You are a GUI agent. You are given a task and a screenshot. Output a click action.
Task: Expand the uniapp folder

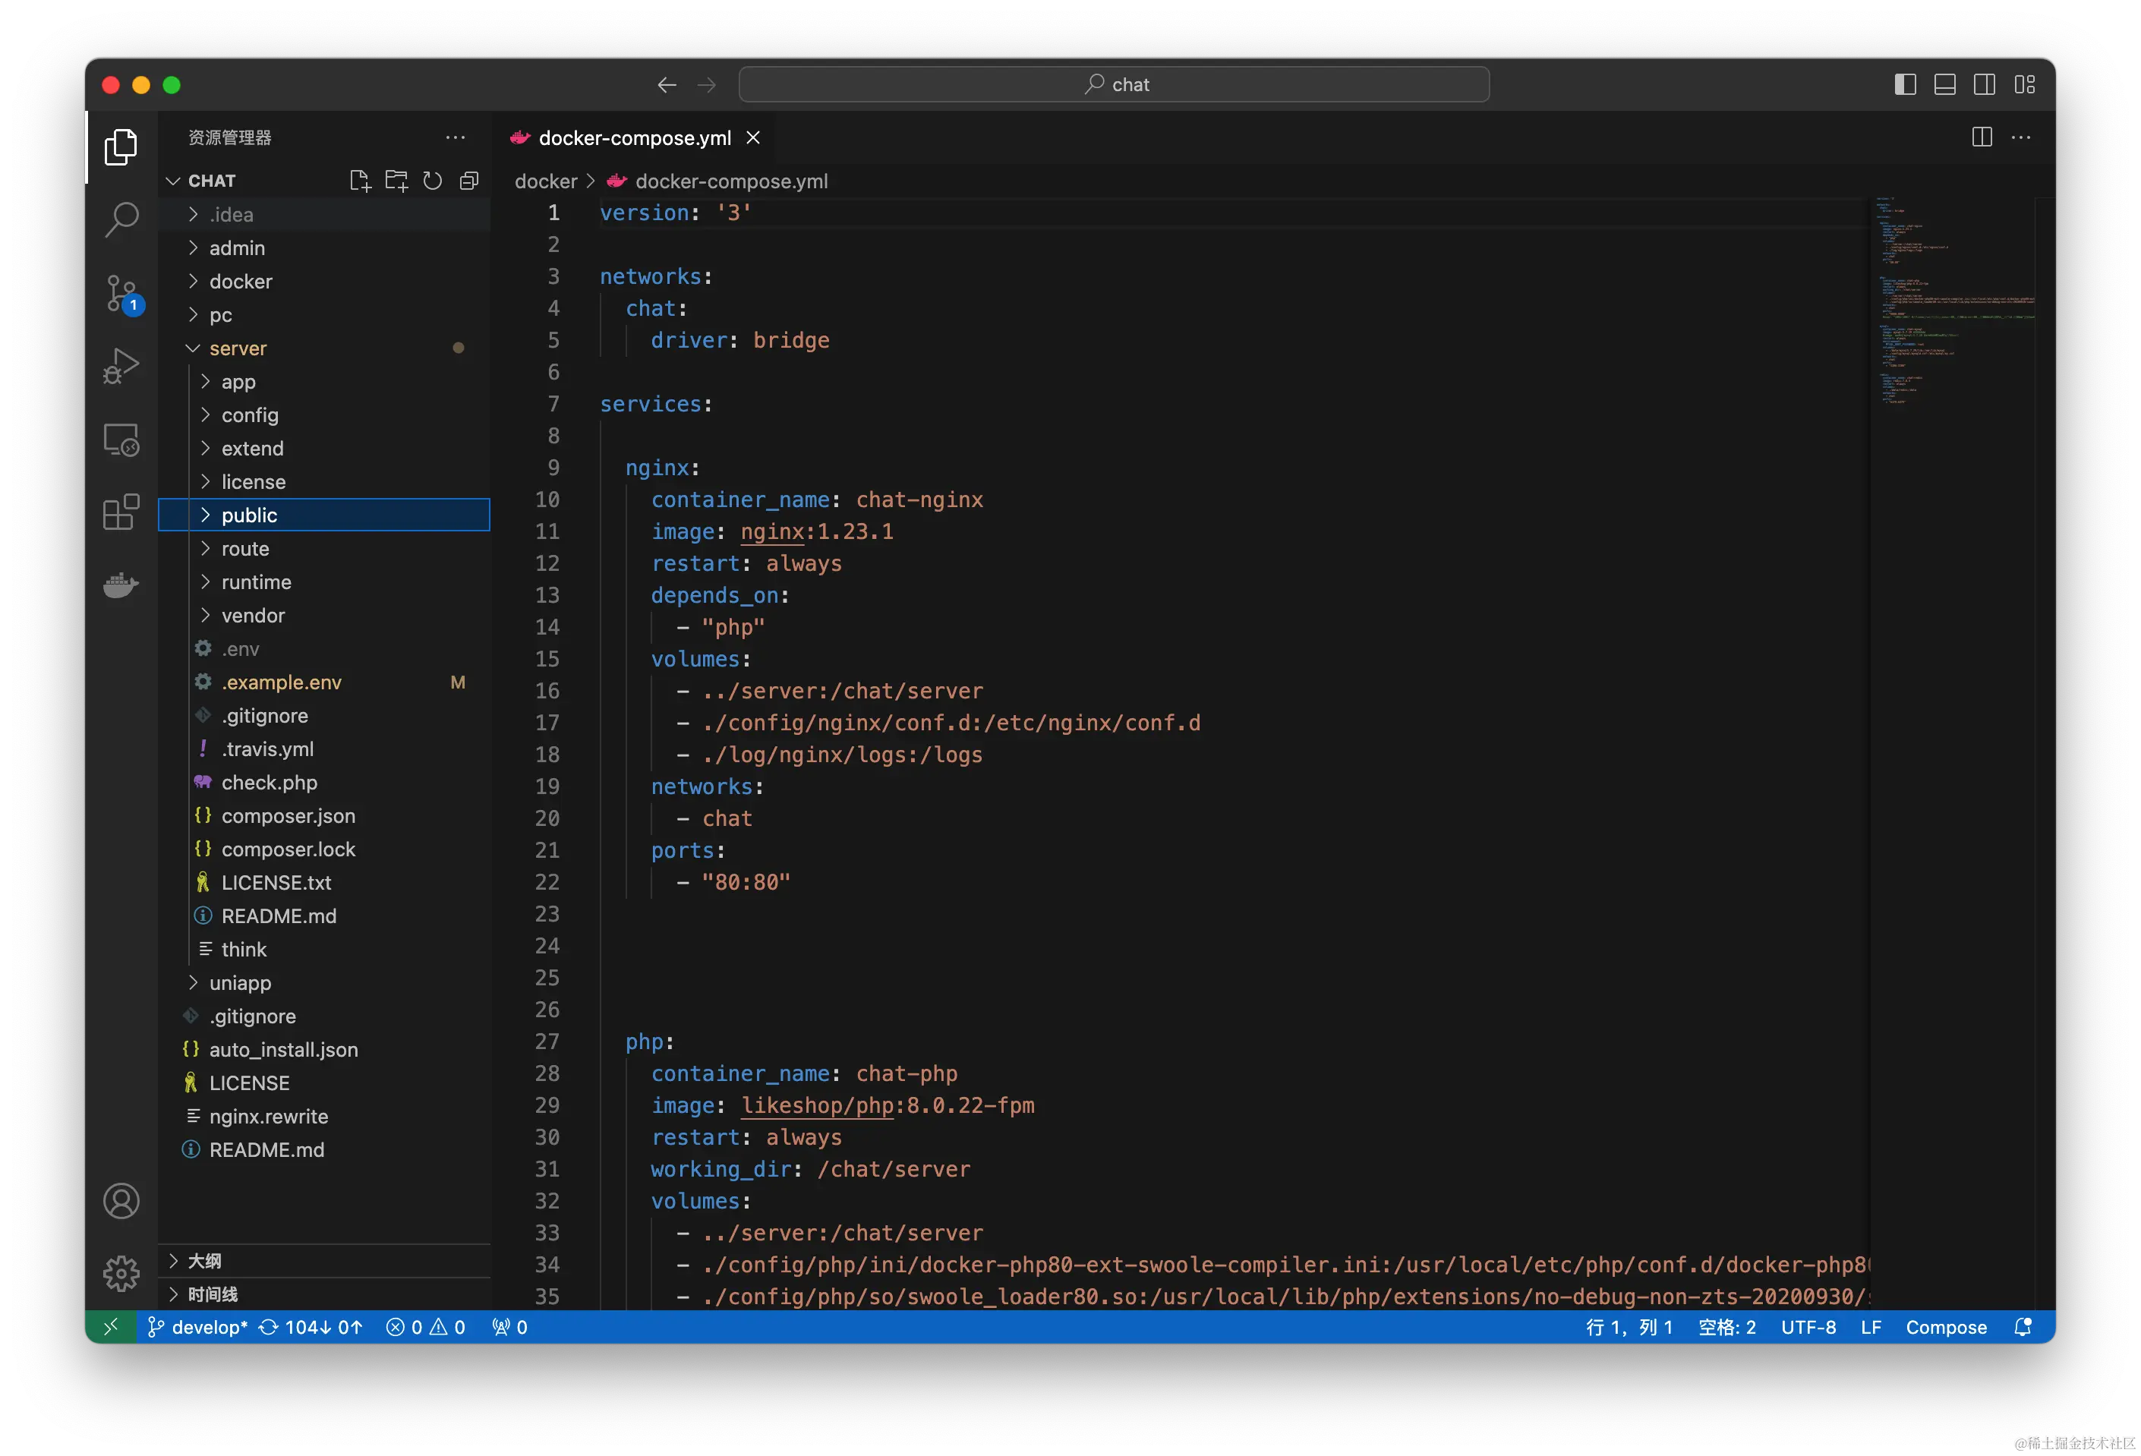pyautogui.click(x=239, y=982)
